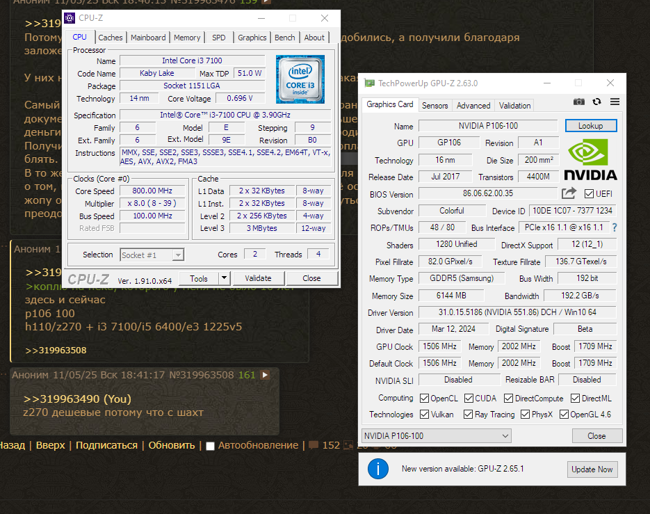Select the Graphics tab in CPU-Z
650x514 pixels.
click(x=252, y=38)
